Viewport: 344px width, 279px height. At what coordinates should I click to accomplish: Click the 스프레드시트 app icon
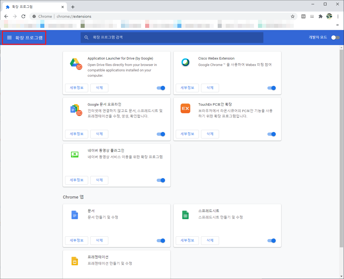[x=185, y=215]
